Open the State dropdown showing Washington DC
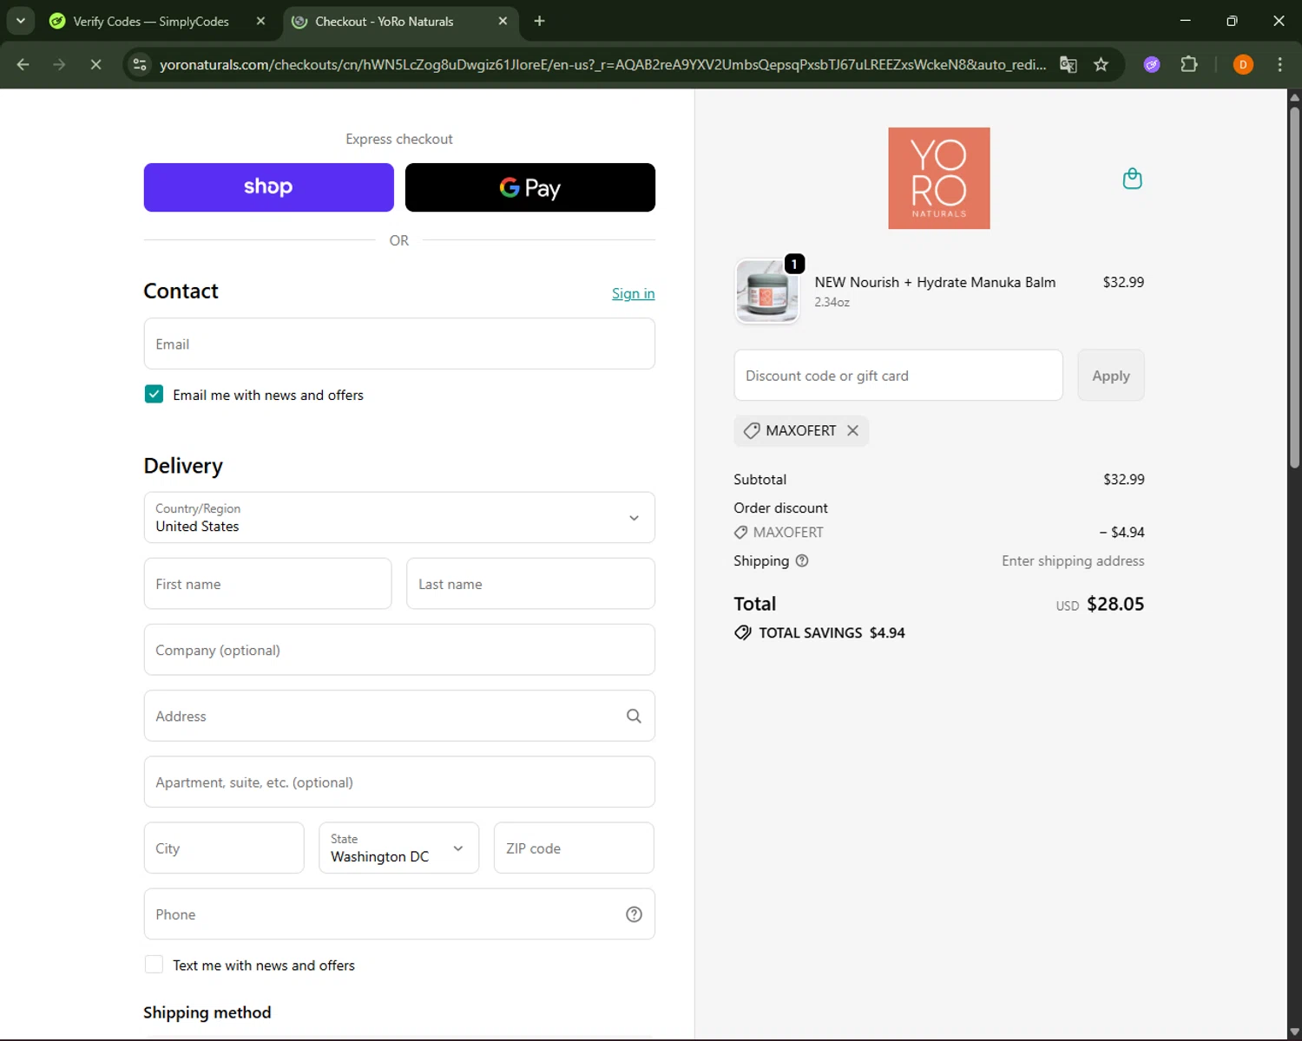 coord(398,848)
